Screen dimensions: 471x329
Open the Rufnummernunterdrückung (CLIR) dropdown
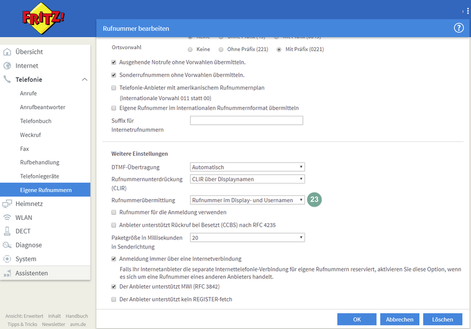pyautogui.click(x=247, y=179)
